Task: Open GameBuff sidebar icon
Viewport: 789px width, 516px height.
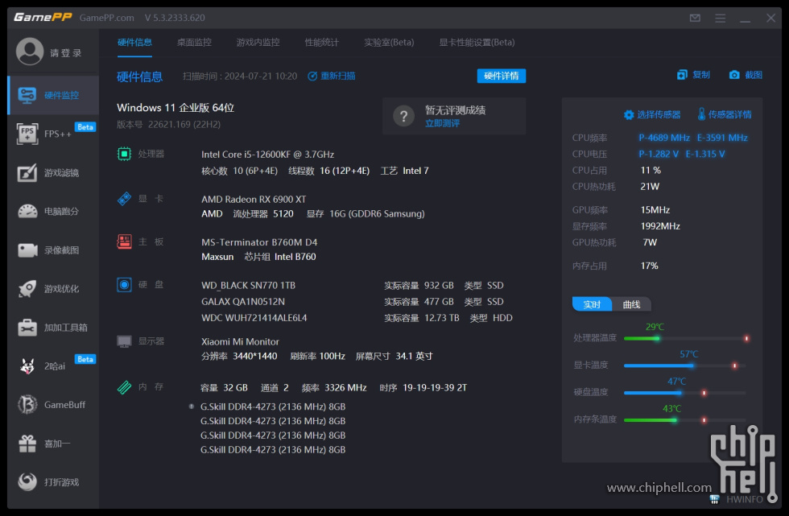Action: [x=27, y=404]
